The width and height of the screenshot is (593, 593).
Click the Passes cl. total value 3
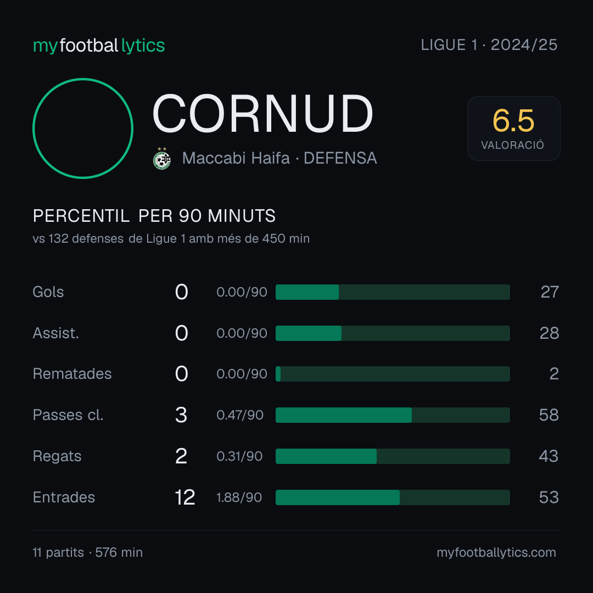point(181,415)
